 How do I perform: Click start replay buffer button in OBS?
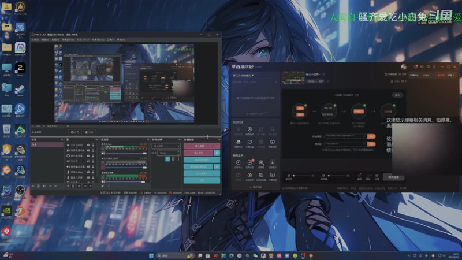[x=202, y=160]
